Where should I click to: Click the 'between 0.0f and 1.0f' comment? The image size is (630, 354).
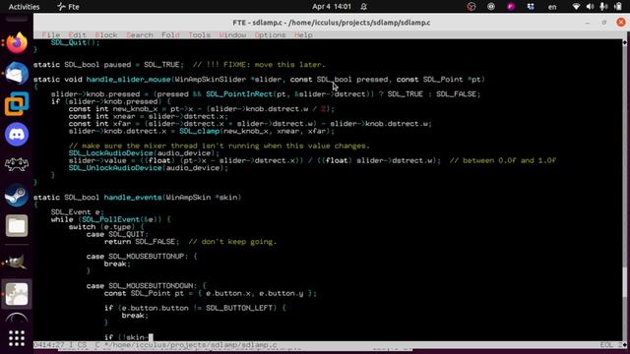[503, 160]
